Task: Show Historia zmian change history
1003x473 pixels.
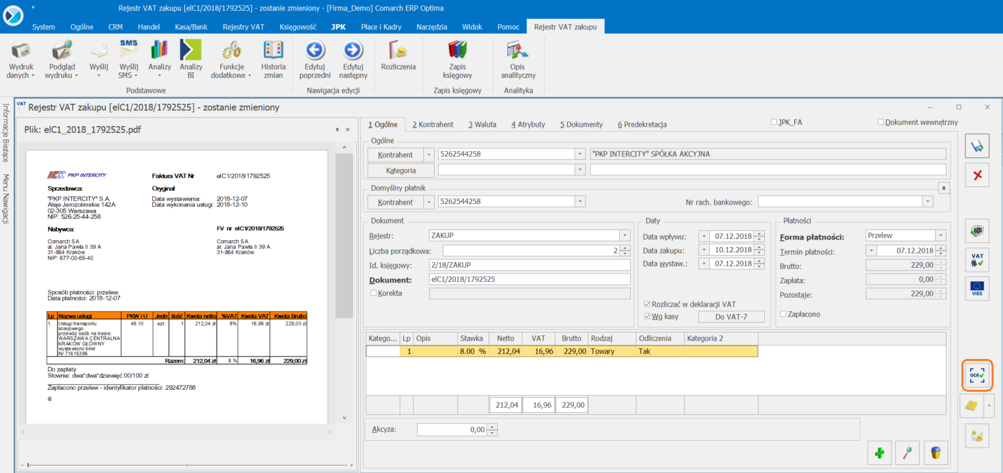Action: pyautogui.click(x=273, y=50)
